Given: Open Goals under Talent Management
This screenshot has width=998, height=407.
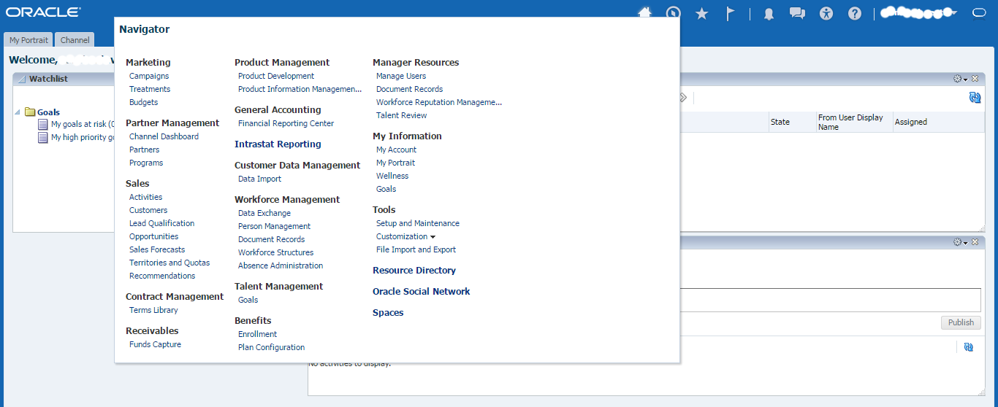Looking at the screenshot, I should click(248, 300).
